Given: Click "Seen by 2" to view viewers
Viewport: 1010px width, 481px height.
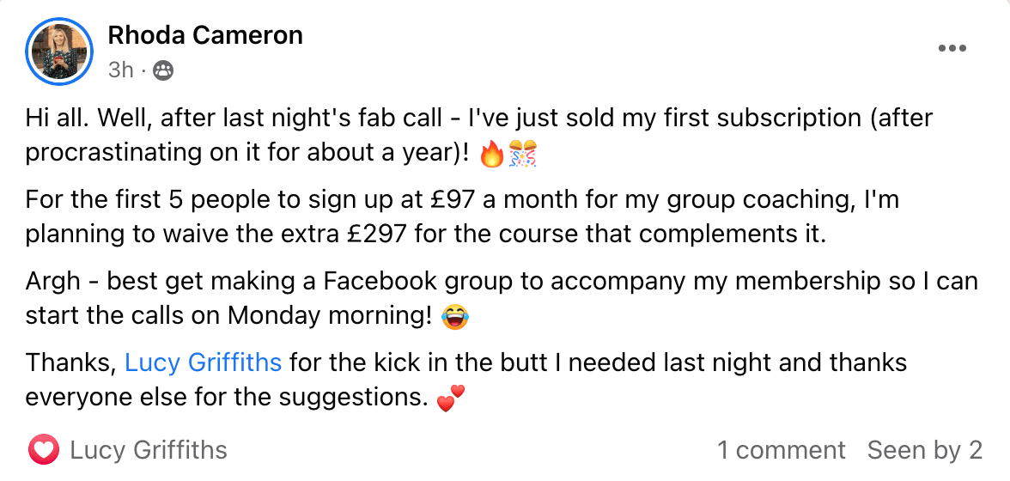Looking at the screenshot, I should click(924, 450).
